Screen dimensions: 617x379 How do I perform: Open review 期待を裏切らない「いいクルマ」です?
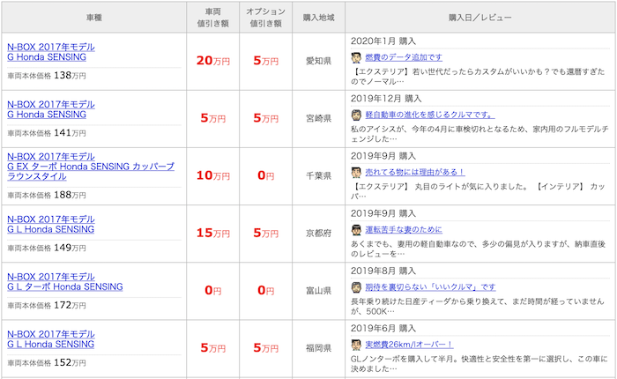pyautogui.click(x=430, y=287)
